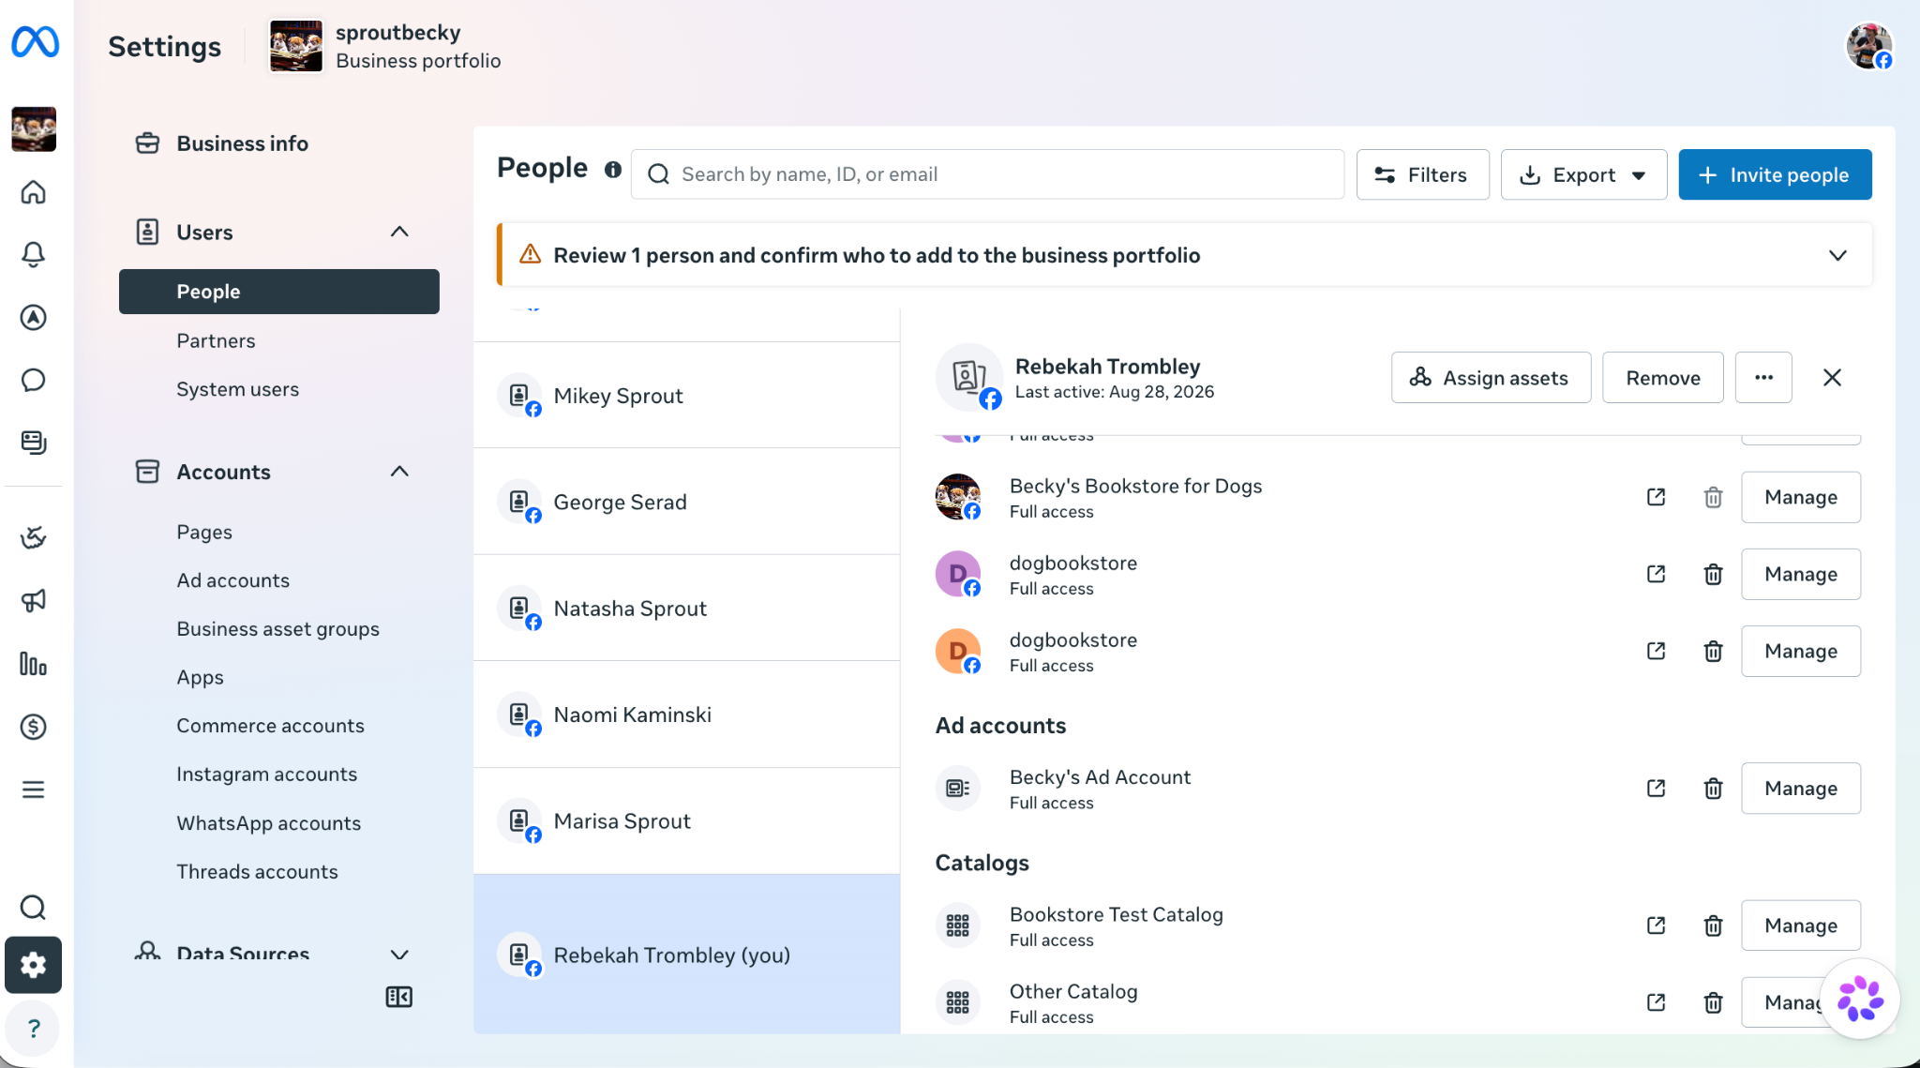This screenshot has height=1068, width=1920.
Task: Collapse the Accounts section
Action: click(x=399, y=472)
